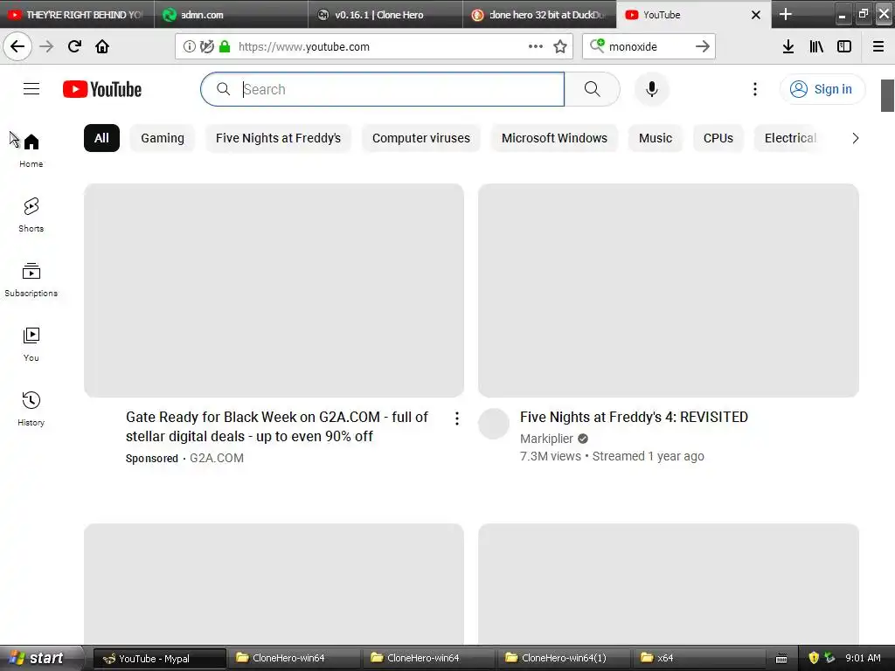Open the browser downloads panel
The image size is (895, 671).
point(787,46)
